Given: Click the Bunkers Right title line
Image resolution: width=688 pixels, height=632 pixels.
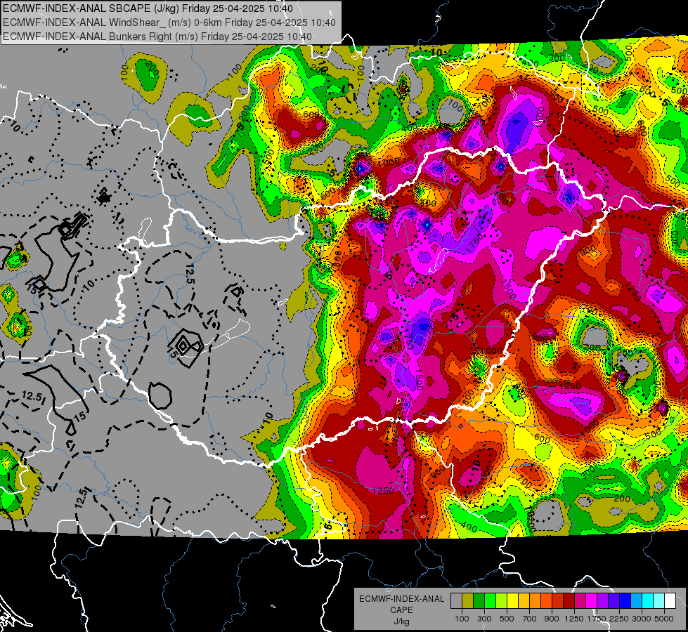Looking at the screenshot, I should tap(157, 37).
